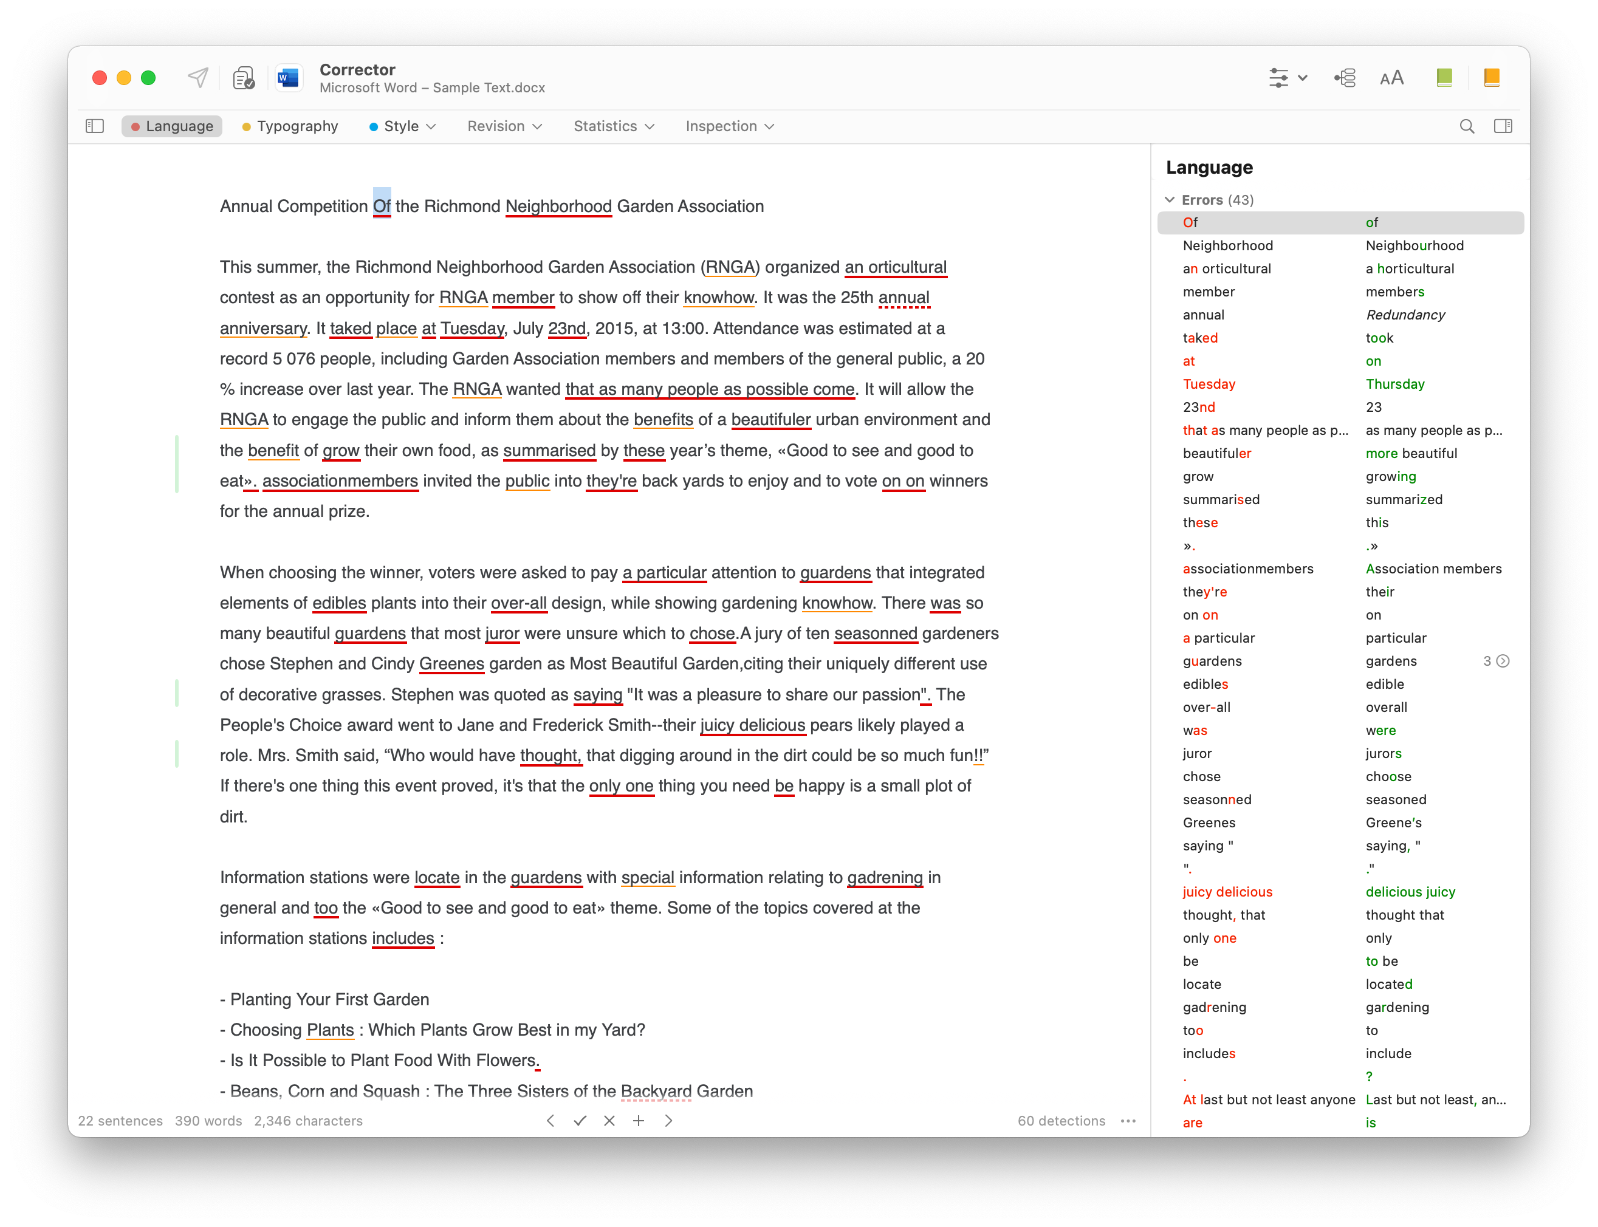Go to previous detection arrow
Viewport: 1598px width, 1227px height.
pos(550,1120)
